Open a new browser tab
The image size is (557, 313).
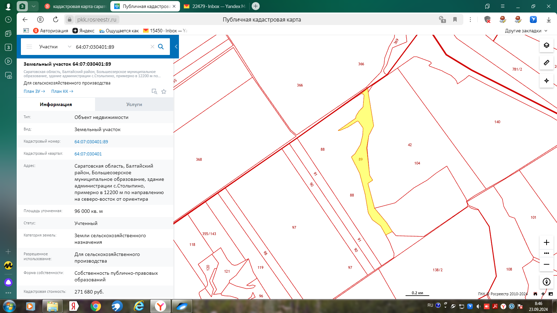(256, 6)
